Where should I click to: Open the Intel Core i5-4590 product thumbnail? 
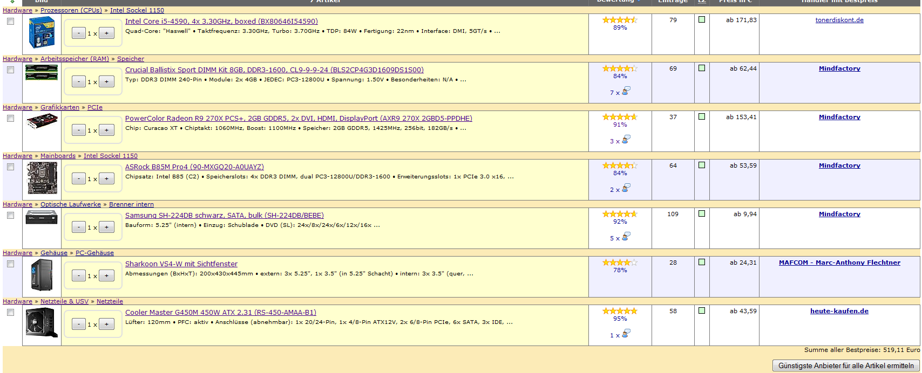pos(42,32)
